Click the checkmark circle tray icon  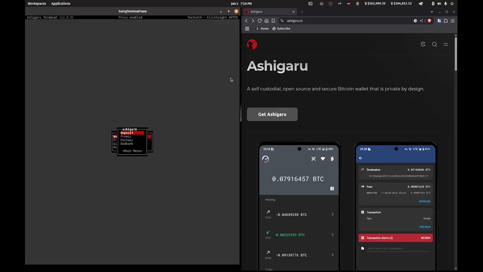pos(321,3)
